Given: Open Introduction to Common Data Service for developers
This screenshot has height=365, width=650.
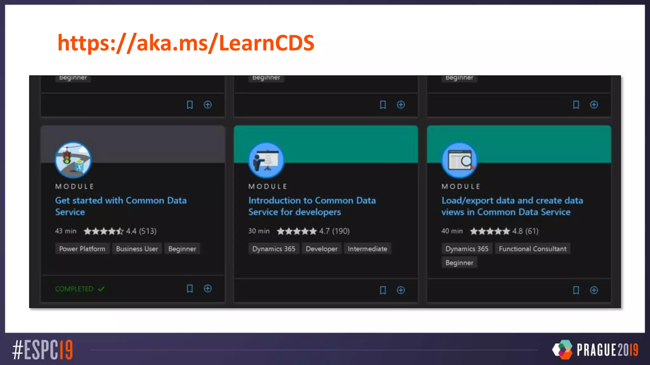Looking at the screenshot, I should (x=312, y=206).
